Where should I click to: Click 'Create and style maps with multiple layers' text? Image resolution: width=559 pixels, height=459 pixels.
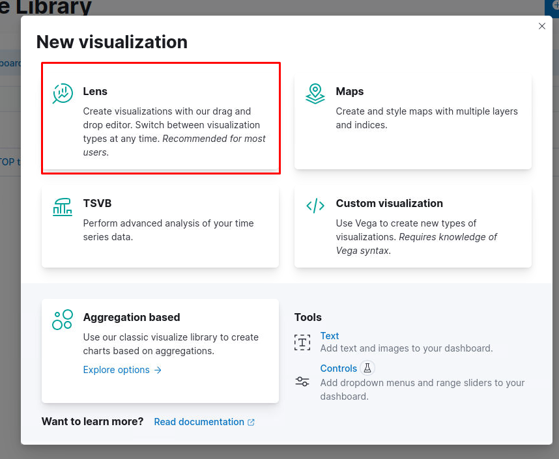[x=427, y=111]
